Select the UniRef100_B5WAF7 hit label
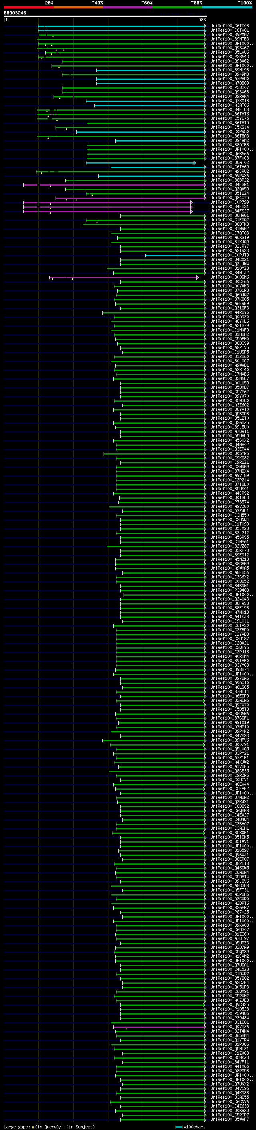The height and width of the screenshot is (1130, 256). click(229, 1119)
